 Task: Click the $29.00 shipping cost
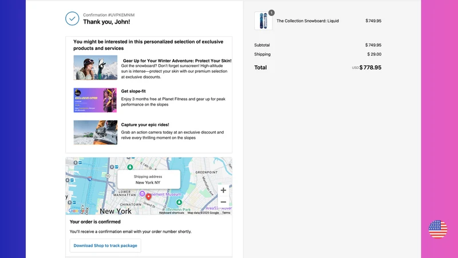coord(374,54)
